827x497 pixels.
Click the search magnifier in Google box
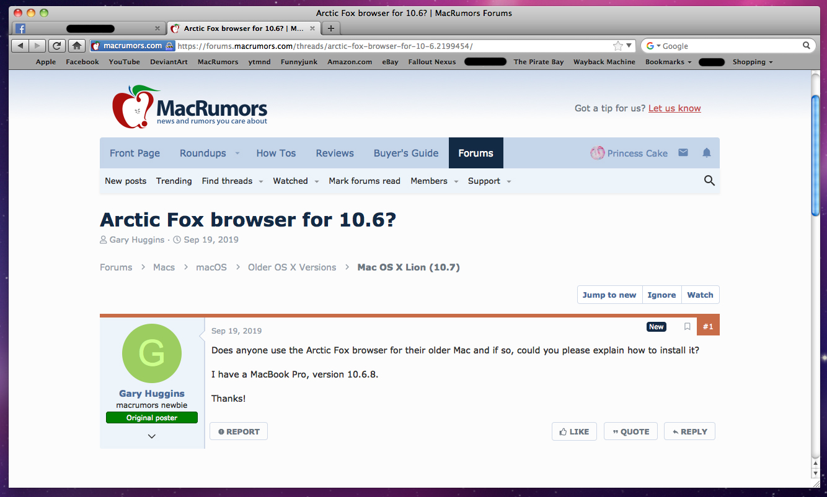click(806, 46)
